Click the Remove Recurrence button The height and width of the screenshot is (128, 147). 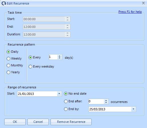click(71, 122)
